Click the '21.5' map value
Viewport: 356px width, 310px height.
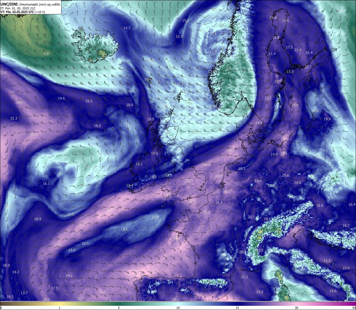pyautogui.click(x=260, y=292)
